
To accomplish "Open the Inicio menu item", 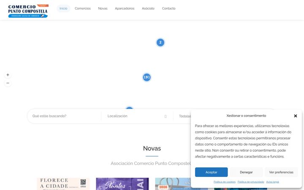I will [63, 8].
